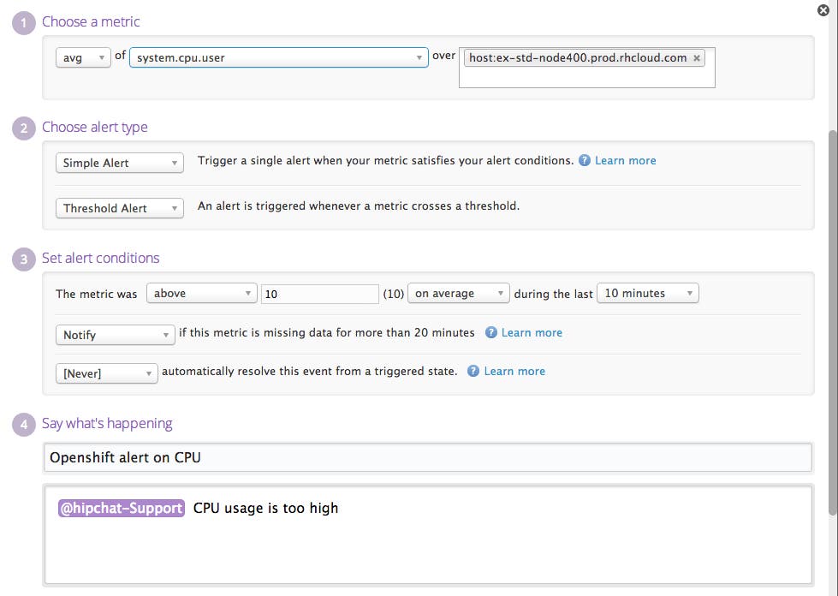Viewport: 838px width, 596px height.
Task: Open the '10 minutes' timeframe dropdown
Action: tap(647, 292)
